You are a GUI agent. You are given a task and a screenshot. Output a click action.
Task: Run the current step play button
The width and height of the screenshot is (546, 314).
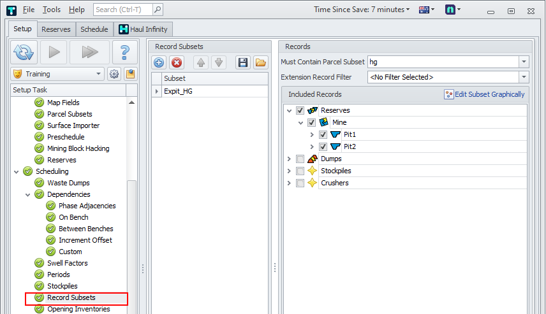54,52
